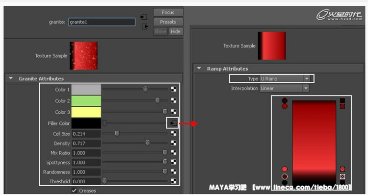Collapse the Granite Attributes section
Image resolution: width=368 pixels, height=195 pixels.
(x=11, y=78)
